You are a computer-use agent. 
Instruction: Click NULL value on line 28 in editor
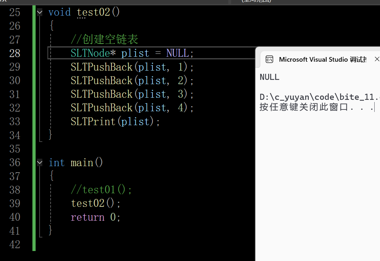[178, 53]
